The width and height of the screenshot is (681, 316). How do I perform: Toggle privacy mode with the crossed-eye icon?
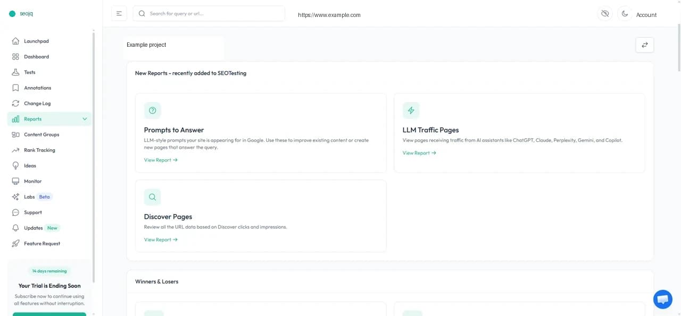(x=605, y=13)
